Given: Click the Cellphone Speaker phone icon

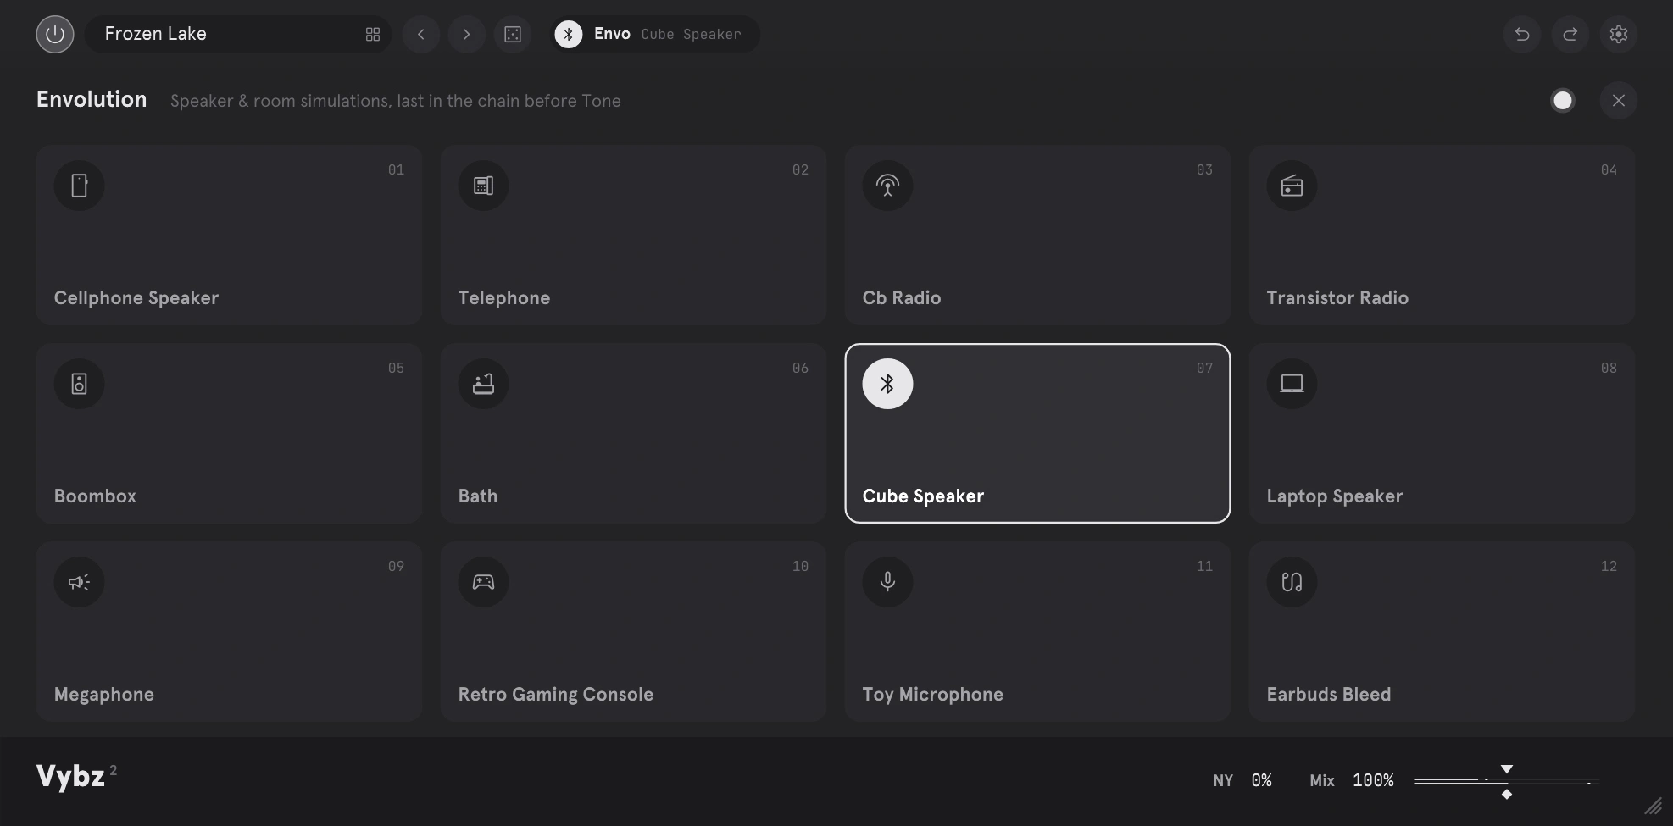Looking at the screenshot, I should (80, 186).
